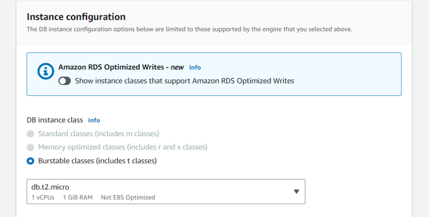Image resolution: width=429 pixels, height=217 pixels.
Task: Select the Standard classes radio button
Action: point(30,134)
